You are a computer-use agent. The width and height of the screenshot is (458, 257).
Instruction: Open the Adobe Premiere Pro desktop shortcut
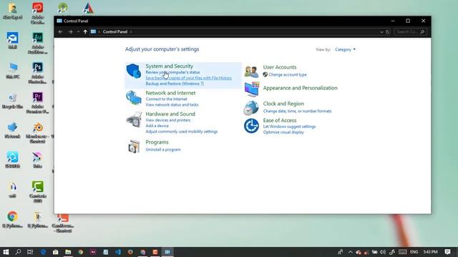38,103
